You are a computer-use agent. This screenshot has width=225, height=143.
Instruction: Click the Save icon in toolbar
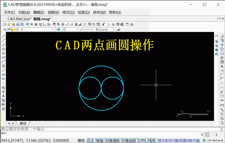(18, 24)
